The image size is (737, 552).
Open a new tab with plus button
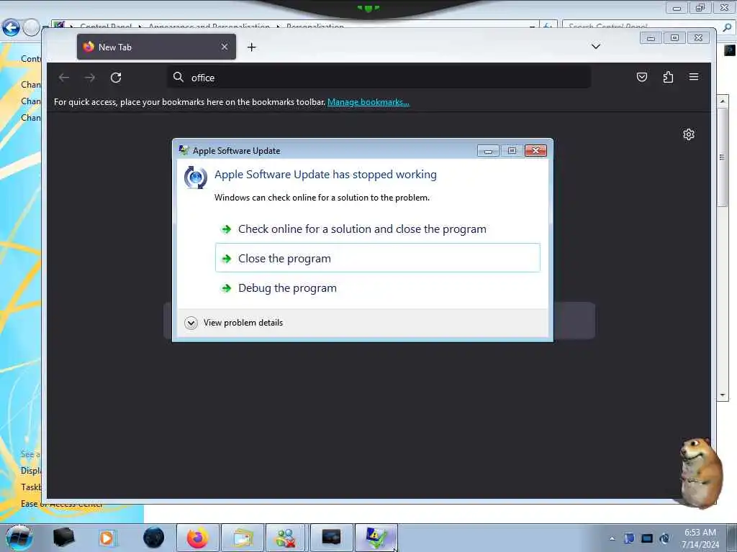pos(251,47)
